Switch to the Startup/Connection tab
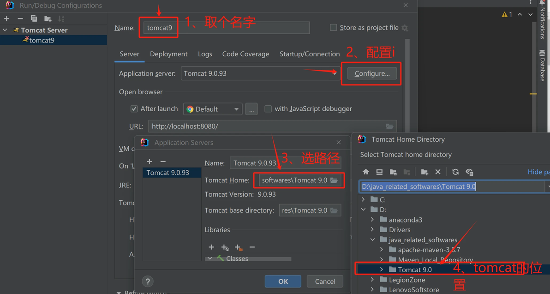Screen dimensions: 550x294 click(x=310, y=54)
